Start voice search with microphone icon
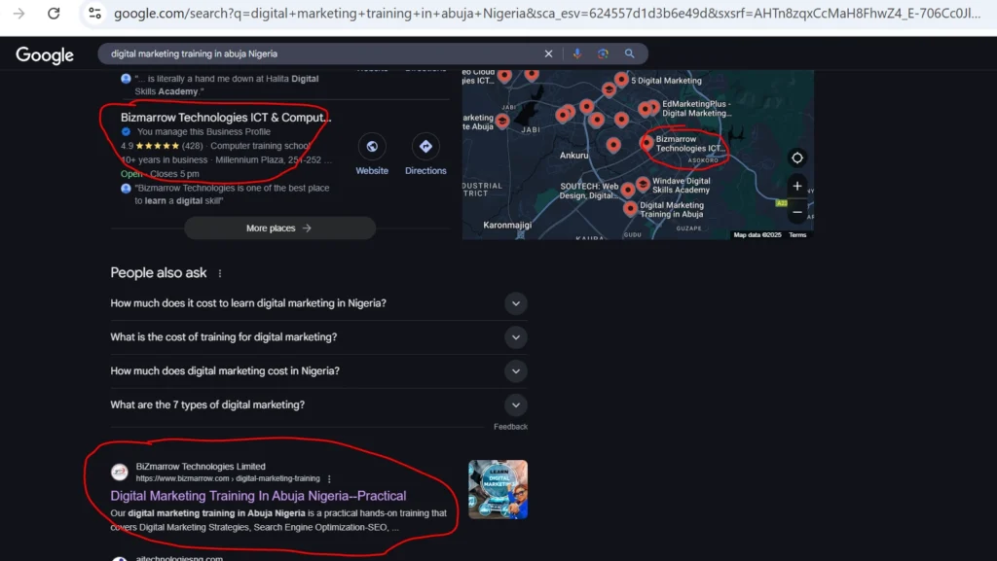Image resolution: width=997 pixels, height=561 pixels. pyautogui.click(x=576, y=53)
